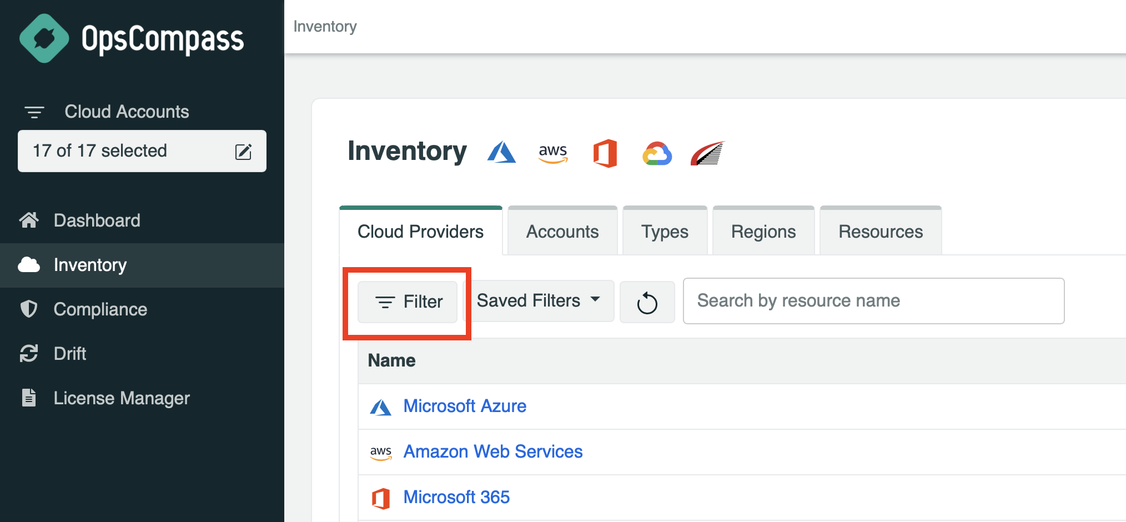Switch to the Regions tab
This screenshot has height=522, width=1126.
(x=763, y=232)
